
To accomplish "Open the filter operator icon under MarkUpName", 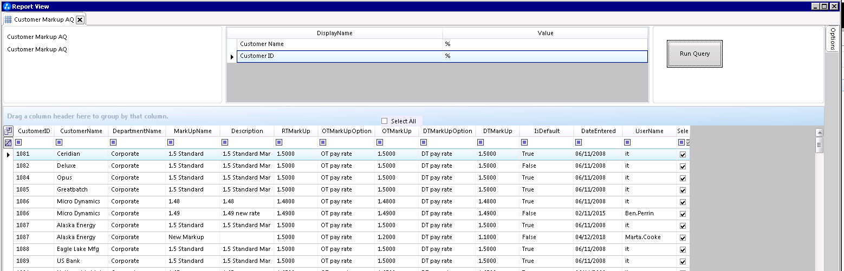I will point(171,142).
